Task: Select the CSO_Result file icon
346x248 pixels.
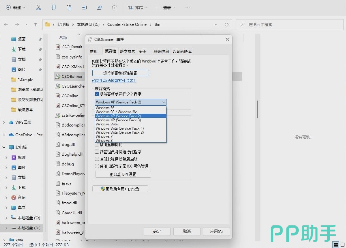Action: [x=57, y=47]
